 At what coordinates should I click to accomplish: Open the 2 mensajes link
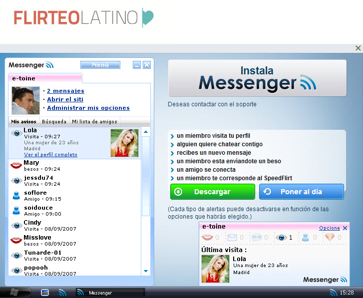(65, 91)
